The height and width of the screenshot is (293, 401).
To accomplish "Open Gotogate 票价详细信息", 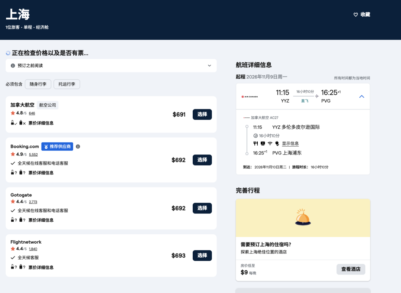I will (41, 220).
